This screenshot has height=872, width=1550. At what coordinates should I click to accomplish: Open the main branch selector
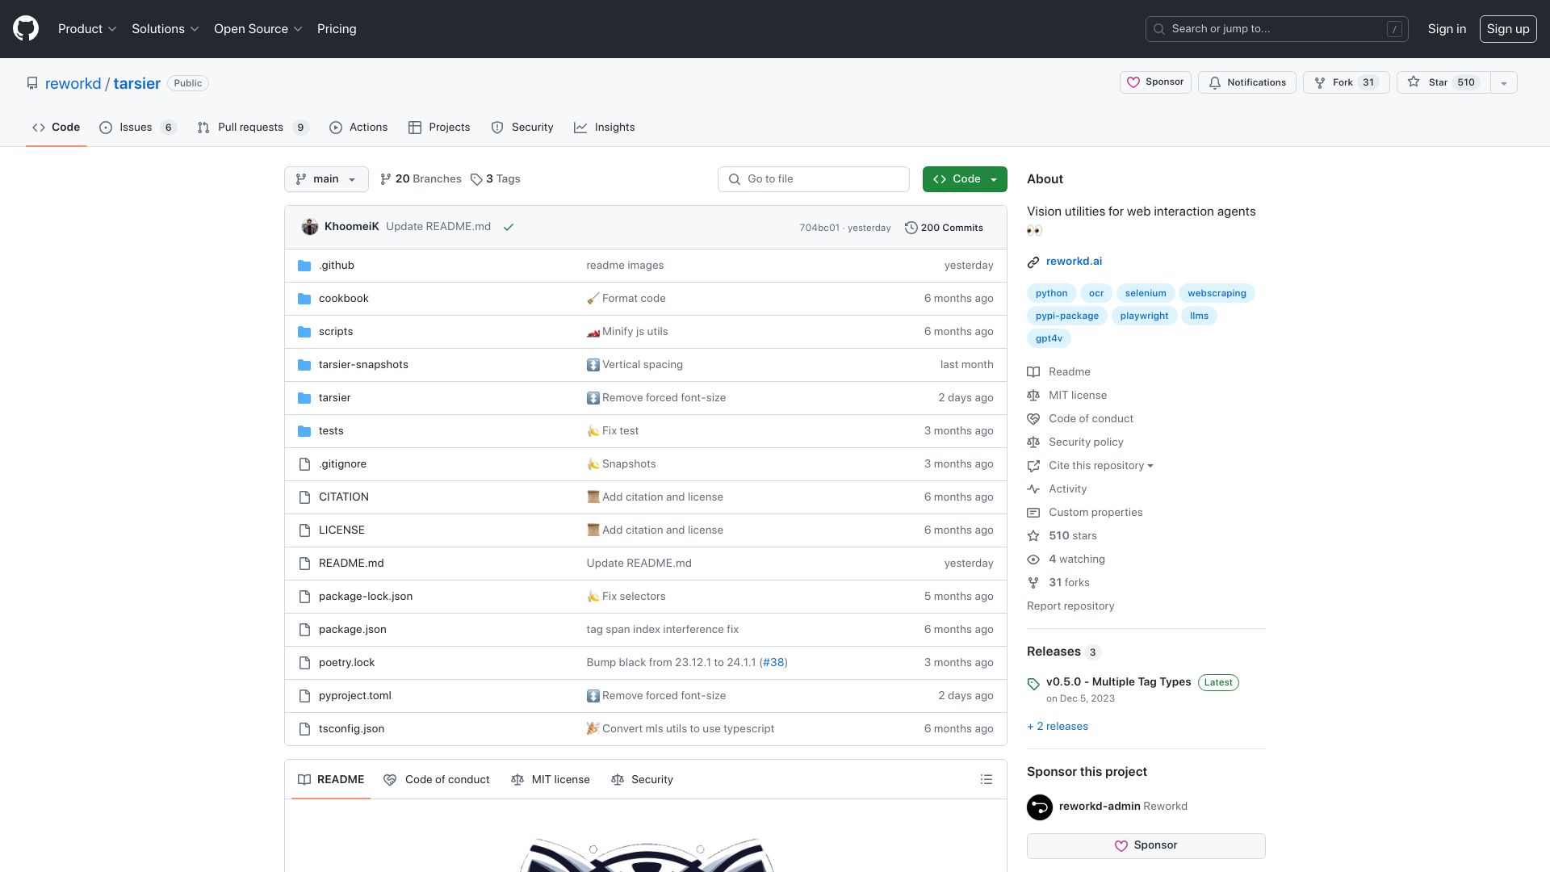pos(326,179)
